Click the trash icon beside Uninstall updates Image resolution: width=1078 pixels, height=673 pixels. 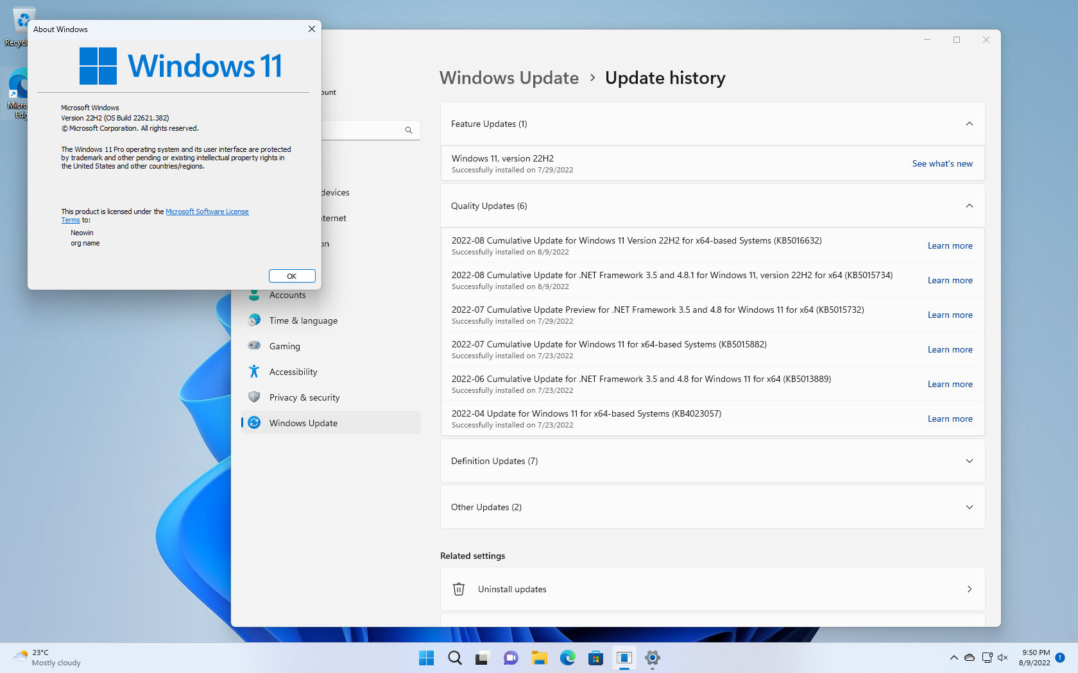(459, 588)
